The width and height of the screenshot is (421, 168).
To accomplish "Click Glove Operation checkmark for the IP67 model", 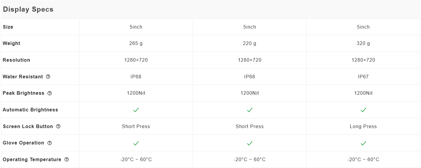I will (363, 143).
